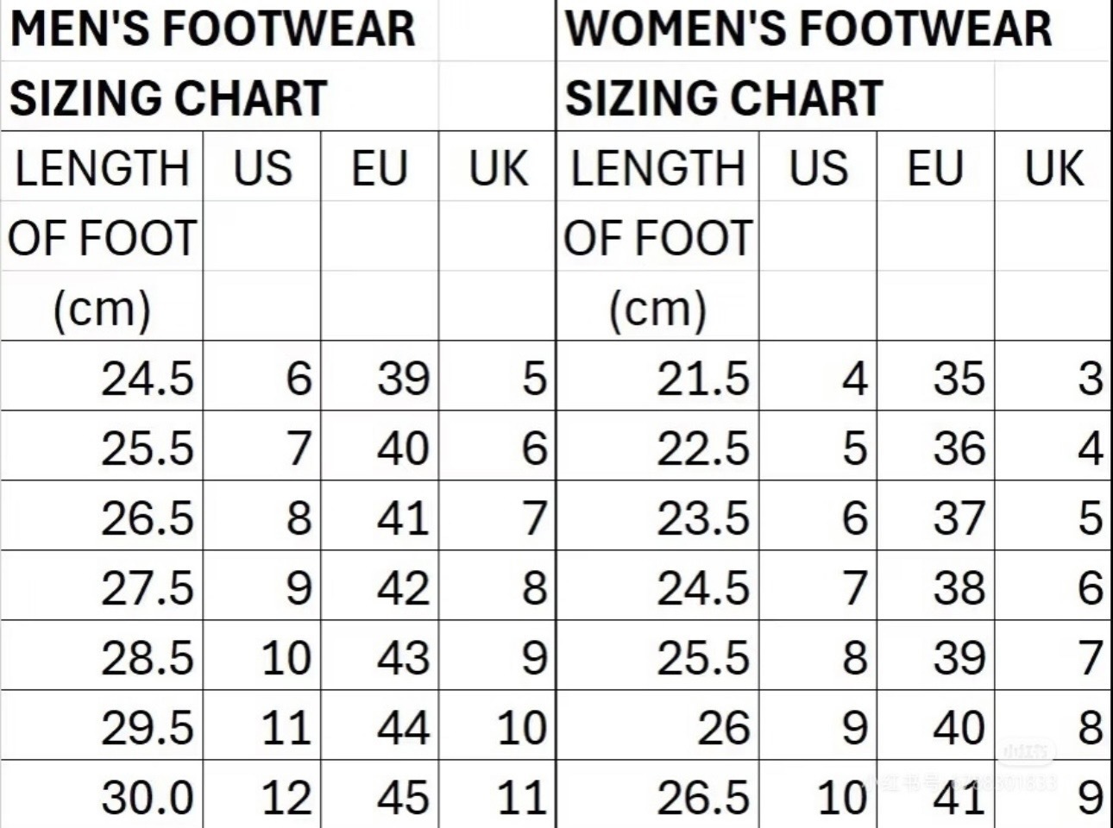Select women's UK size 3 cell

pyautogui.click(x=1090, y=378)
